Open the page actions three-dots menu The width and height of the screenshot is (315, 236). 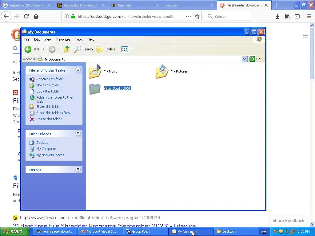point(189,17)
